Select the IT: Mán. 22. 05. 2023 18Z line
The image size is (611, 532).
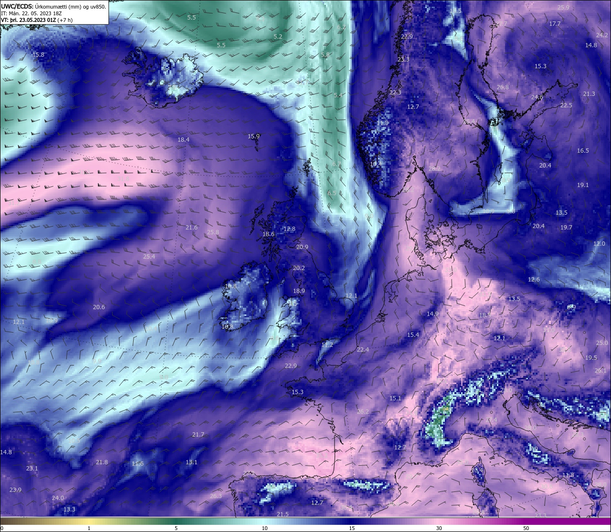click(32, 13)
